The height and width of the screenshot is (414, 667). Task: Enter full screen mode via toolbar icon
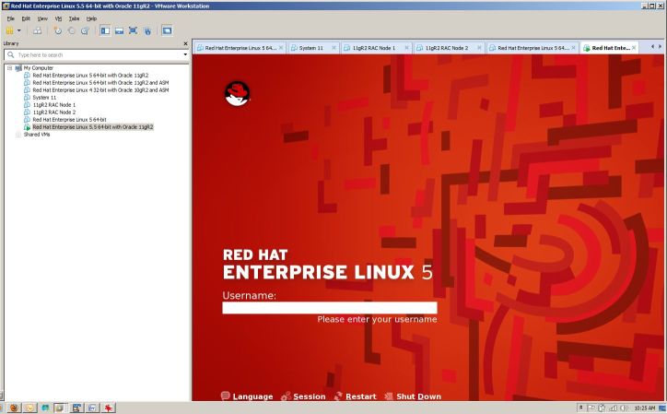134,30
